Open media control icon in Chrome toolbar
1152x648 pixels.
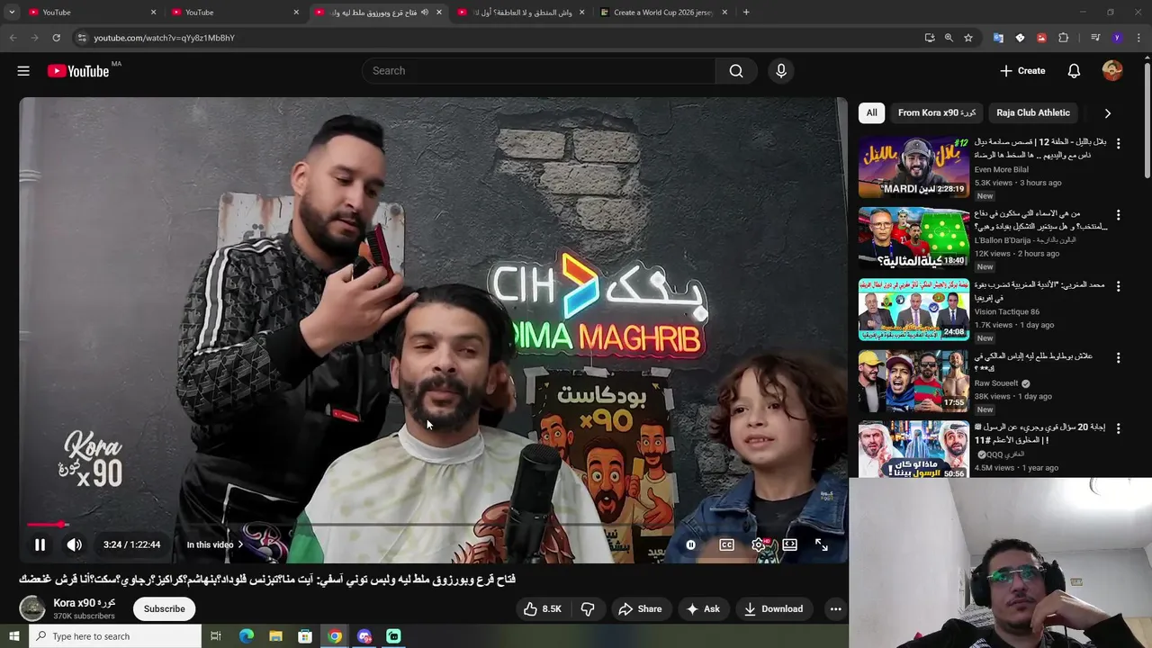(1095, 38)
